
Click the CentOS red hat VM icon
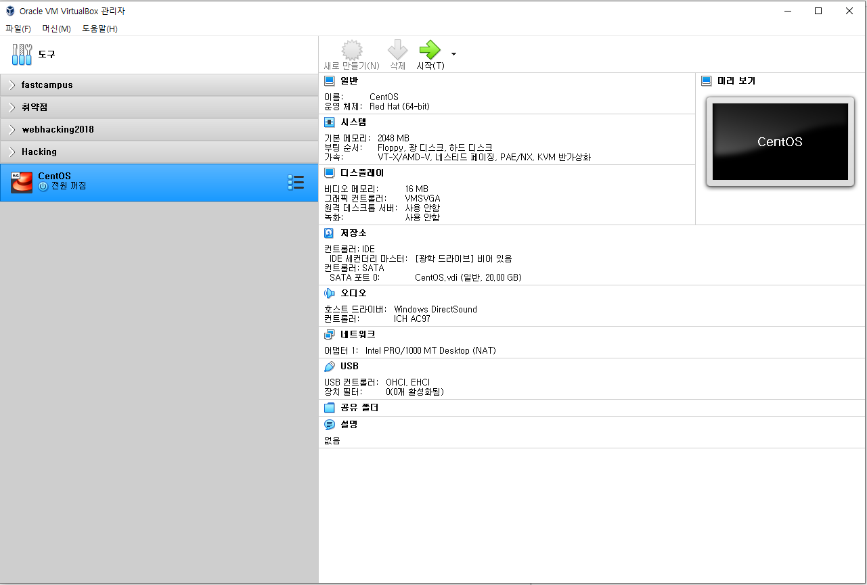(x=22, y=183)
